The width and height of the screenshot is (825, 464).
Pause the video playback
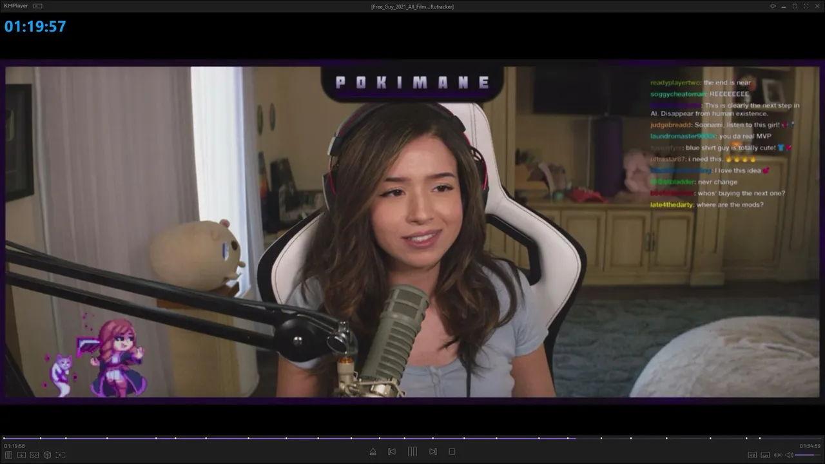pyautogui.click(x=412, y=452)
